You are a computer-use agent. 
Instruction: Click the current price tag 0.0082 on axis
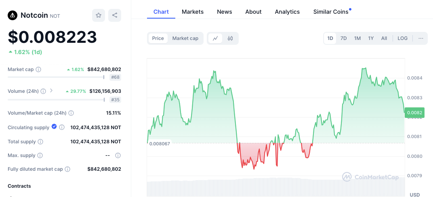(414, 113)
